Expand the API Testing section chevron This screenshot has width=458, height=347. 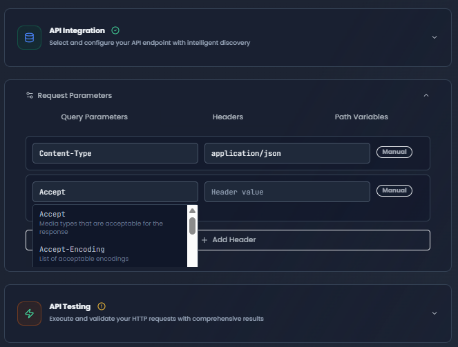pyautogui.click(x=434, y=313)
